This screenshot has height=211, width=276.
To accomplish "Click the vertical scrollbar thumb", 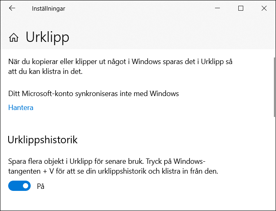I will [274, 87].
